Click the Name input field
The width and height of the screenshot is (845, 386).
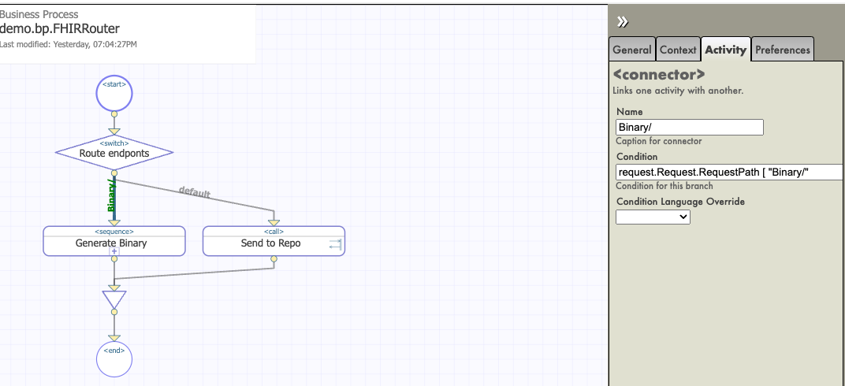(690, 127)
